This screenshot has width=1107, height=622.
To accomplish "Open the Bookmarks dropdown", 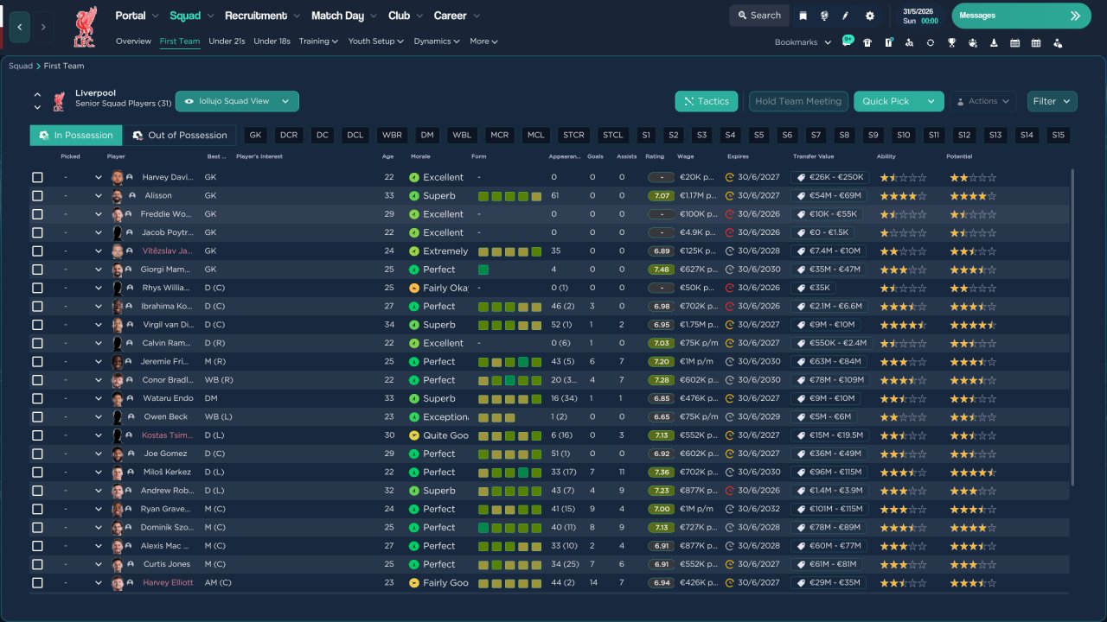I will click(x=802, y=42).
